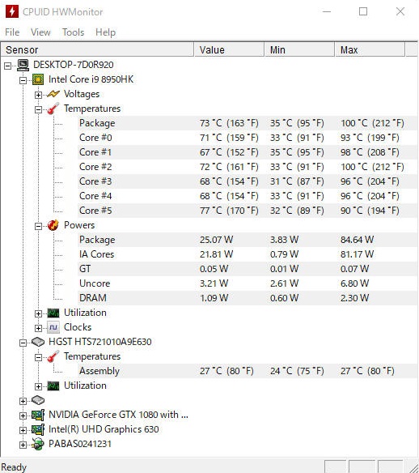Open the Tools menu
This screenshot has width=419, height=473.
73,32
